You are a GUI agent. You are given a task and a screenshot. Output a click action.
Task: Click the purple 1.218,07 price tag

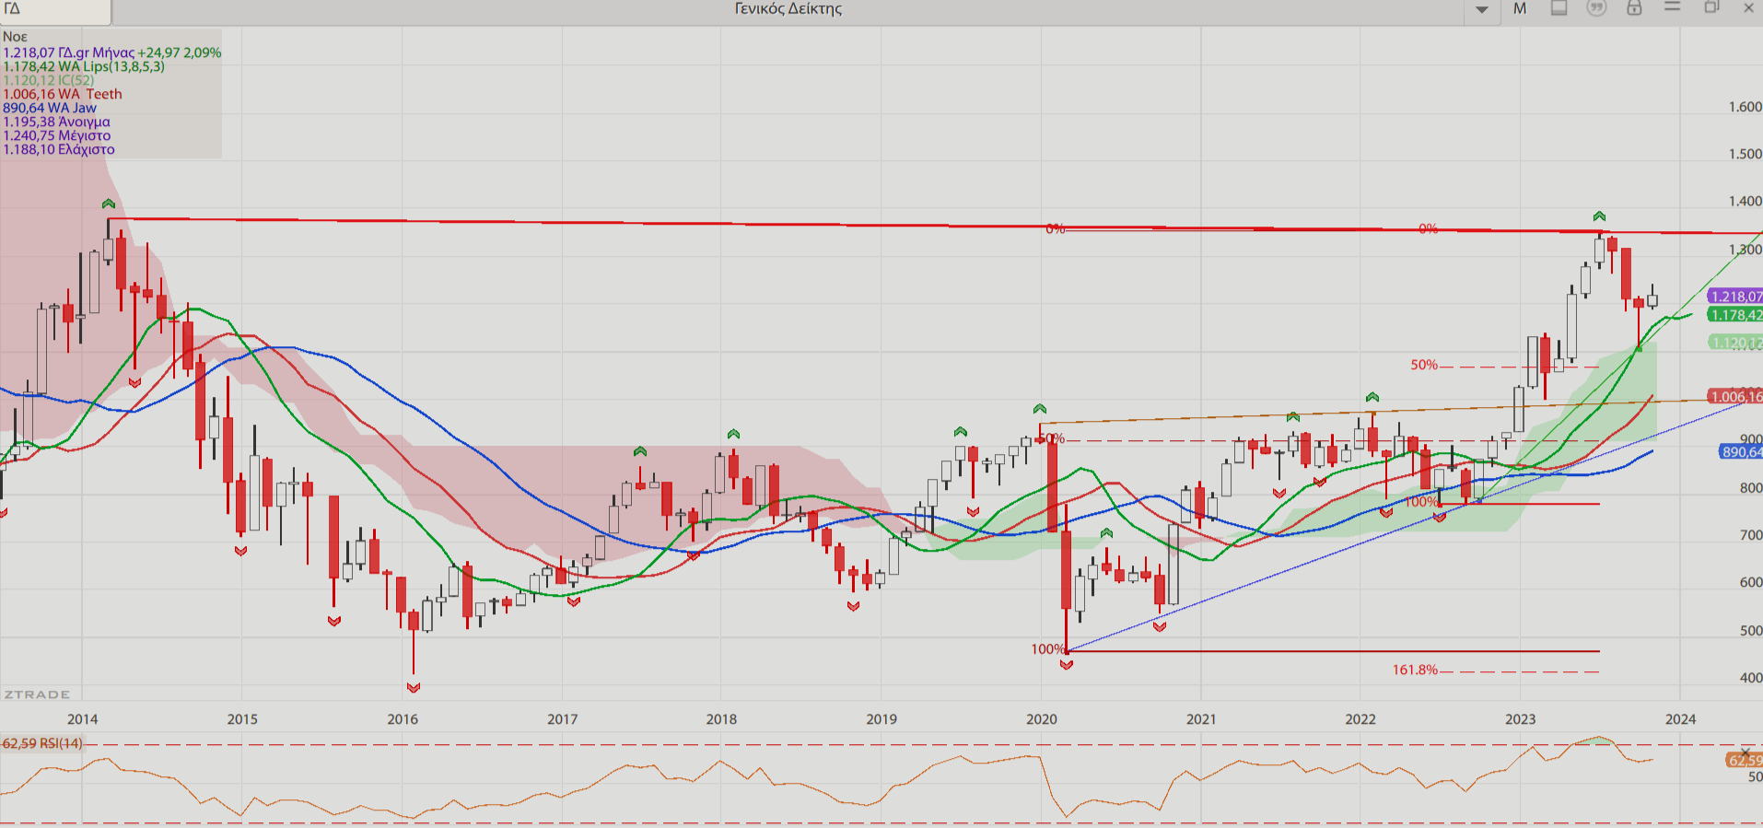coord(1735,297)
